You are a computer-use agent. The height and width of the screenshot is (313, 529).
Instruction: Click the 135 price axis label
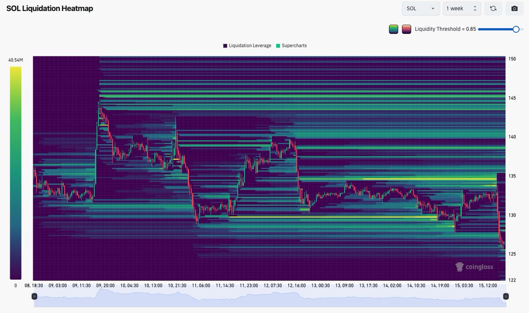click(512, 176)
